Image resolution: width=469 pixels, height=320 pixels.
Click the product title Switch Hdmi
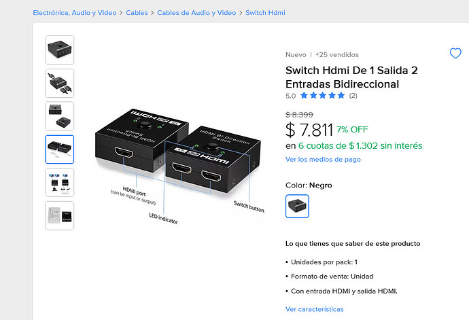coord(351,77)
